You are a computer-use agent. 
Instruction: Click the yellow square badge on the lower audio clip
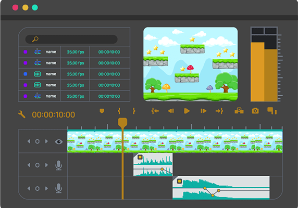pyautogui.click(x=179, y=181)
